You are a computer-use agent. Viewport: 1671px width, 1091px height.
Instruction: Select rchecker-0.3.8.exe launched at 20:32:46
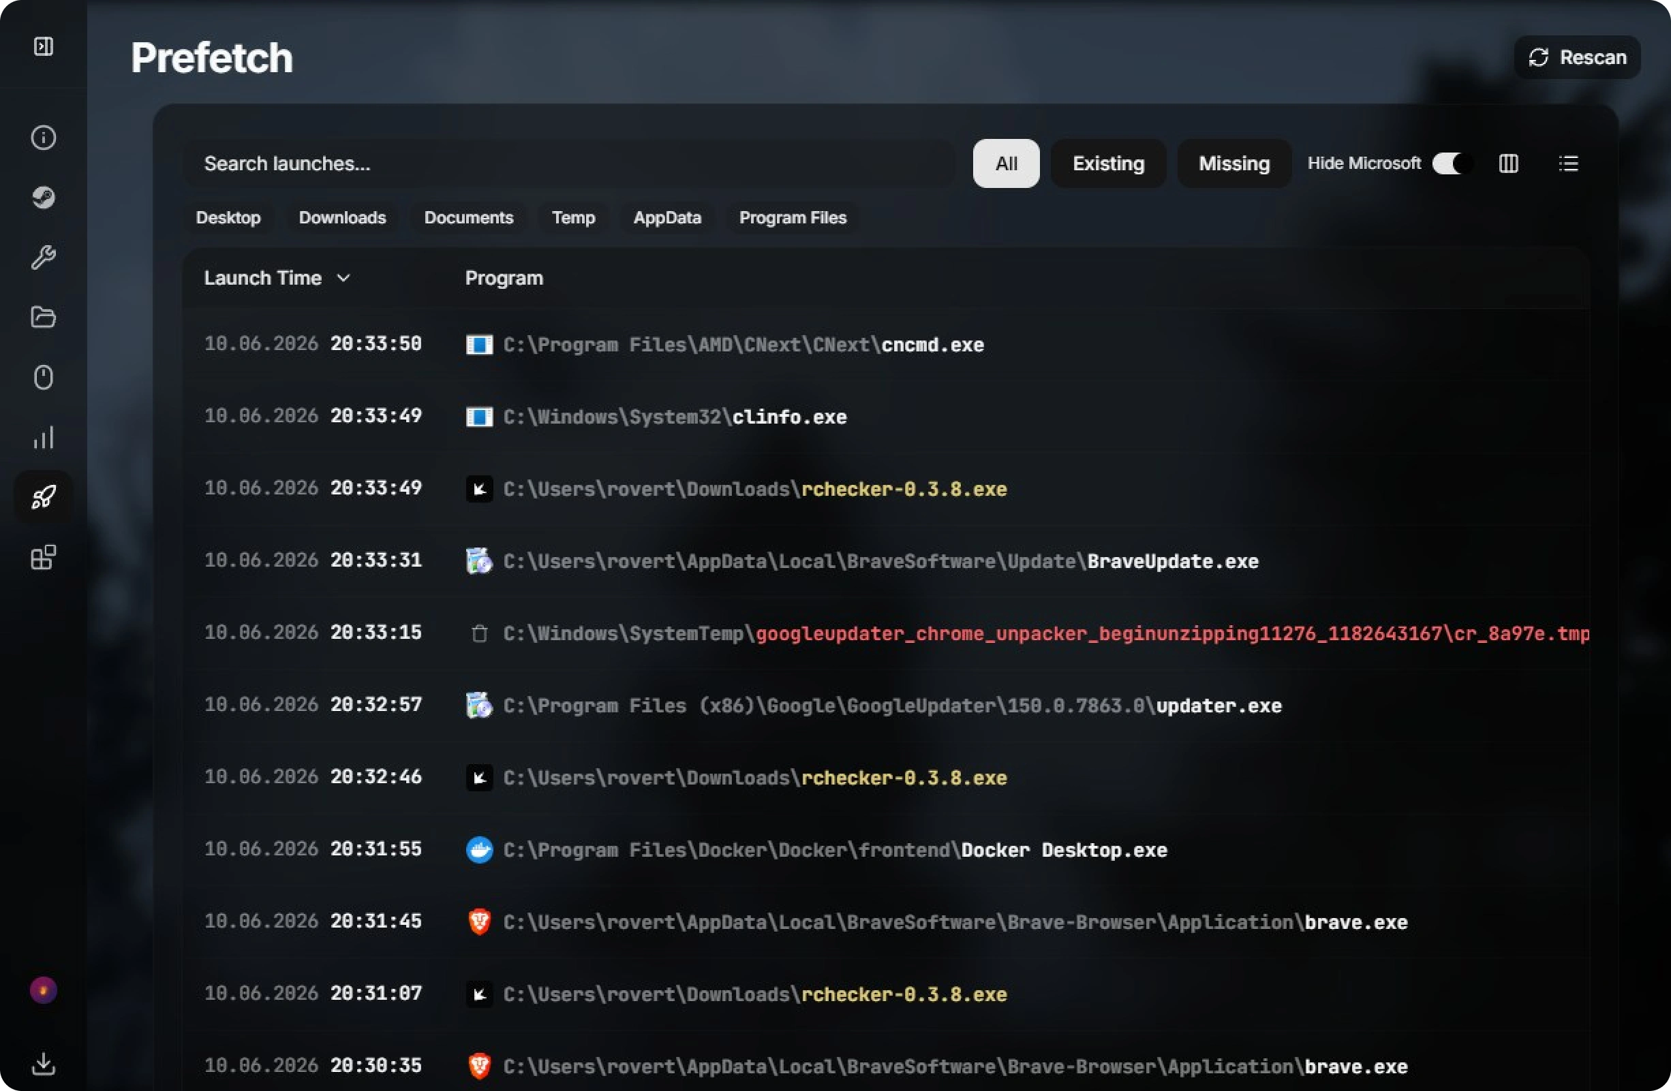pyautogui.click(x=886, y=777)
